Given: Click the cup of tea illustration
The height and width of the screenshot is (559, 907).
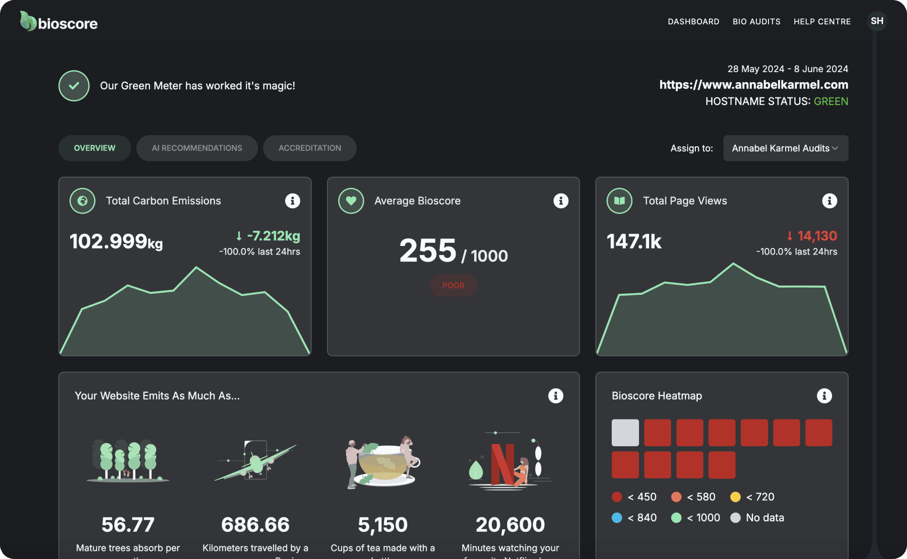Looking at the screenshot, I should pos(383,462).
